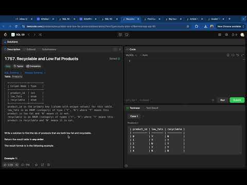Switch to the Find Cu... browser tab
This screenshot has width=247, height=185.
(152, 19)
